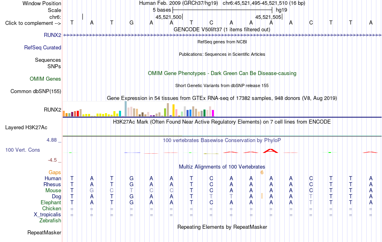Open the GTEx Gene Expression track title

pyautogui.click(x=222, y=98)
